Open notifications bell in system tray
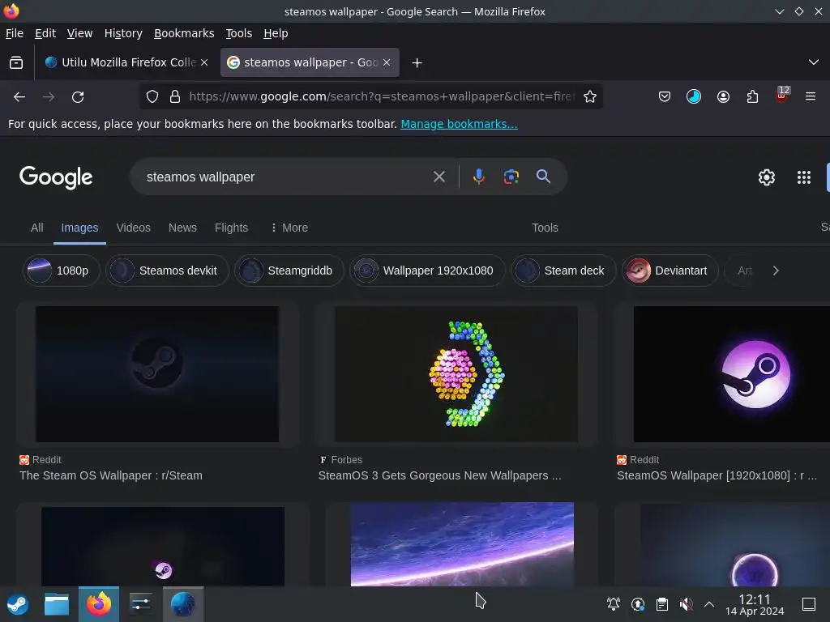This screenshot has width=830, height=622. pos(614,604)
